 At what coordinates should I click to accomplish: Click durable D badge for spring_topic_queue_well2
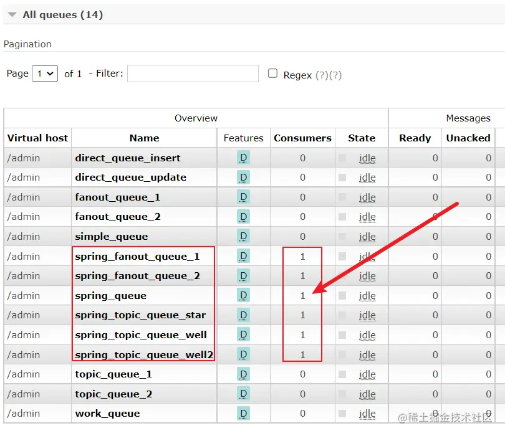click(243, 354)
